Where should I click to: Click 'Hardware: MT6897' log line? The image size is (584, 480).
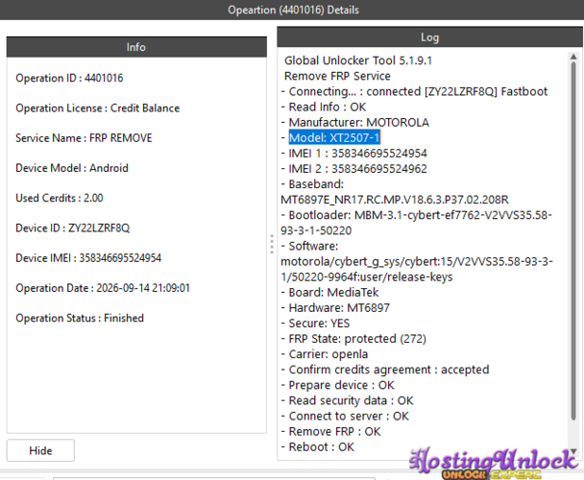click(335, 308)
